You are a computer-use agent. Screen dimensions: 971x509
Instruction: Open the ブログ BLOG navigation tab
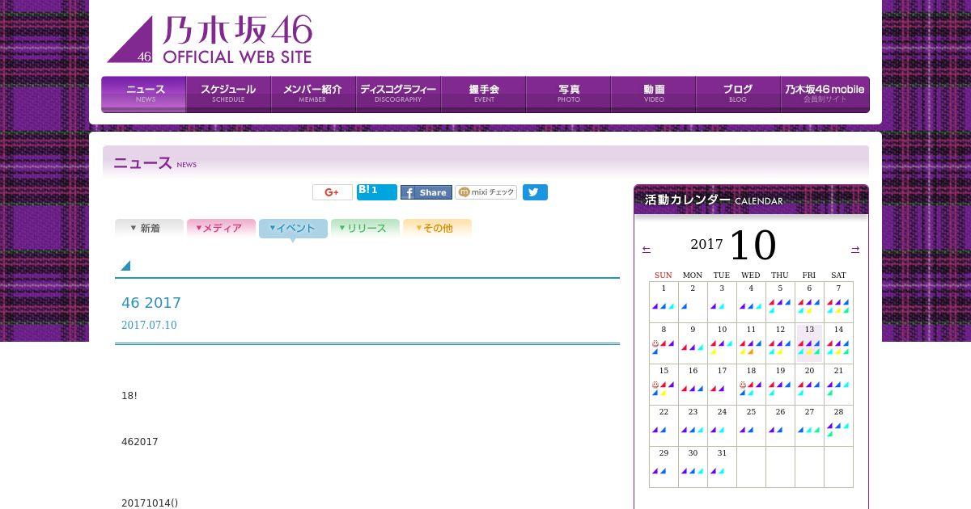[x=738, y=94]
